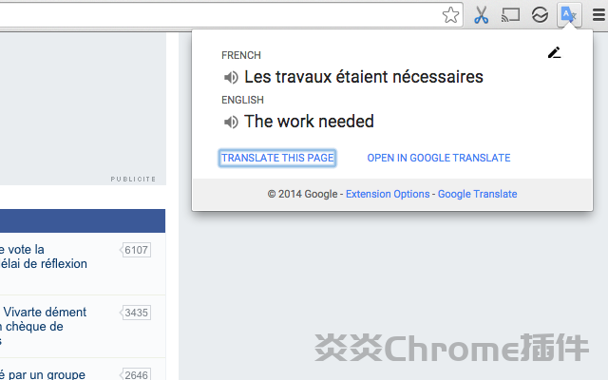608x380 pixels.
Task: Click the 3435 comment count badge
Action: pos(136,313)
